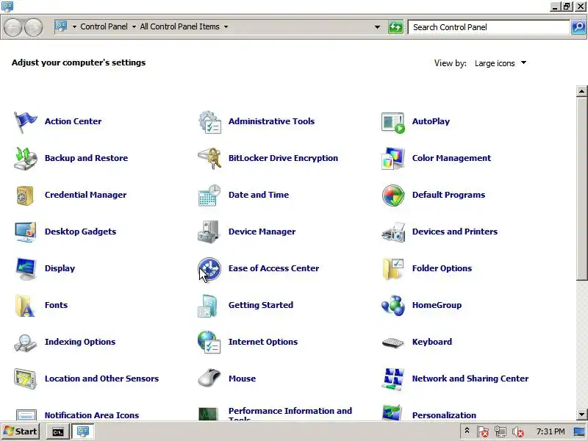Open the Getting Started icon

coord(208,306)
